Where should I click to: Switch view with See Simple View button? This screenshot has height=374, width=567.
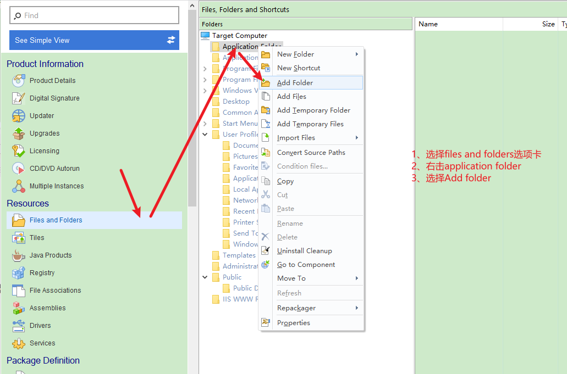(x=95, y=40)
